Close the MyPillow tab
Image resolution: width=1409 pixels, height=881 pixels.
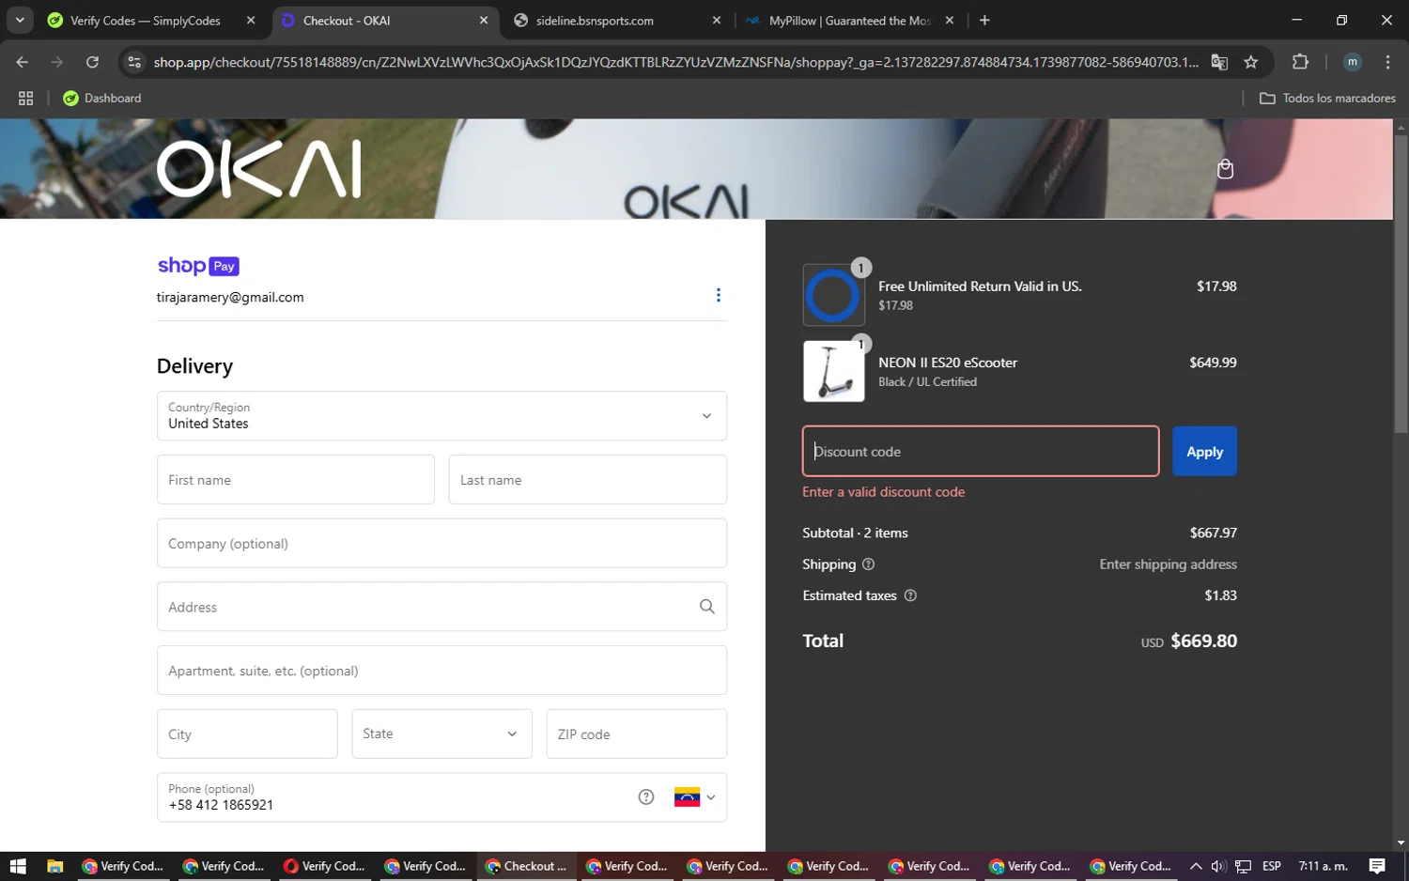(950, 21)
